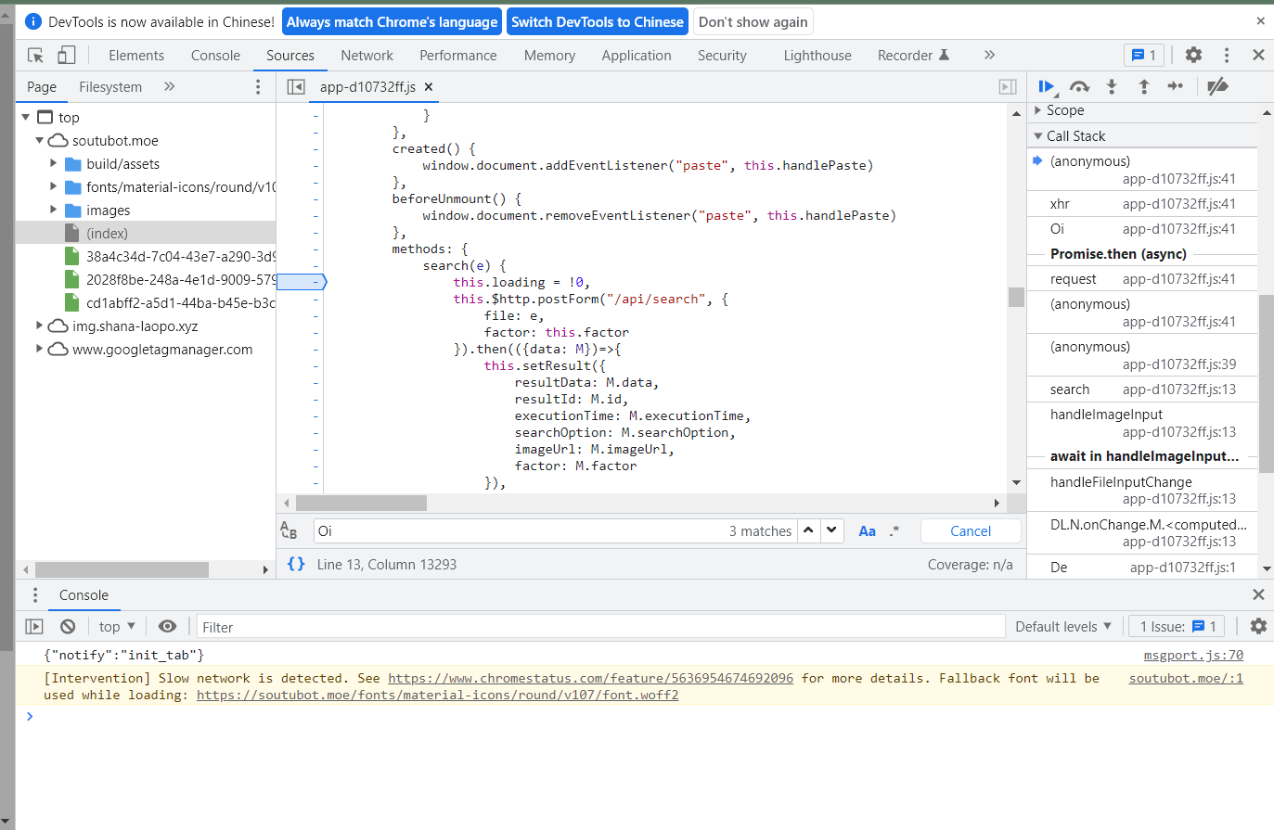Viewport: 1274px width, 830px height.
Task: Click Don't show again button
Action: [753, 22]
